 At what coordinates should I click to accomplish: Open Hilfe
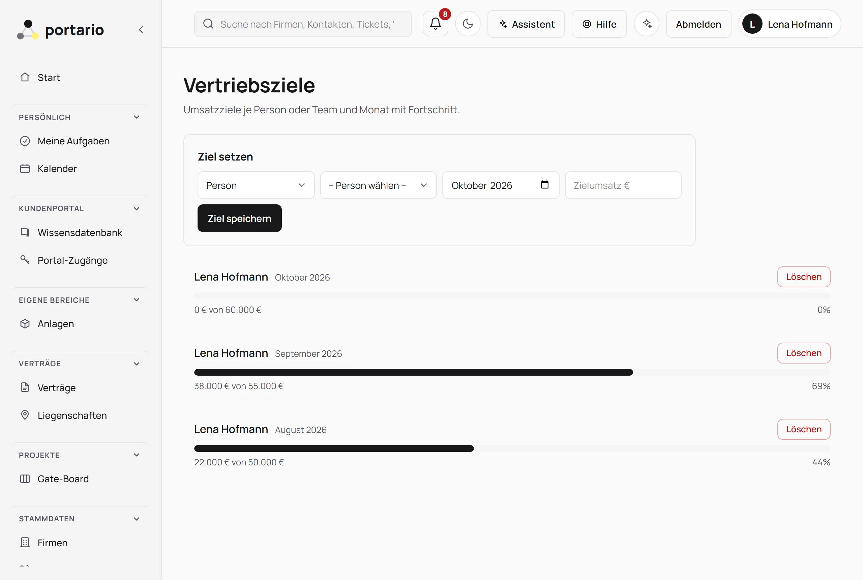click(x=599, y=24)
